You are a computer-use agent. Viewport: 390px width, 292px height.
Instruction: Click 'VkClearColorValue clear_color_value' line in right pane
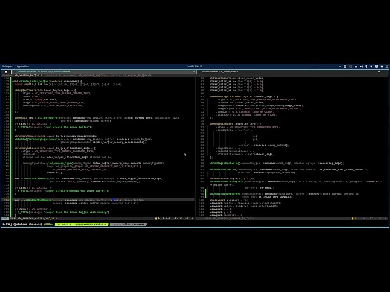click(x=237, y=78)
